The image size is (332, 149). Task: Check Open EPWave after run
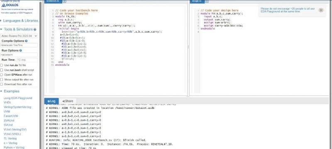[2, 75]
